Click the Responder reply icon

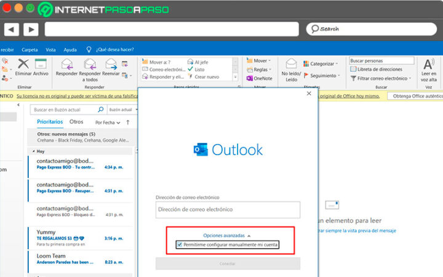tap(67, 64)
